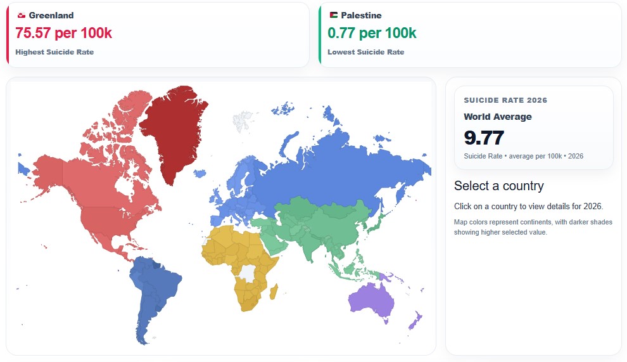The image size is (627, 362).
Task: Select Iceland on the world map
Action: click(x=199, y=173)
